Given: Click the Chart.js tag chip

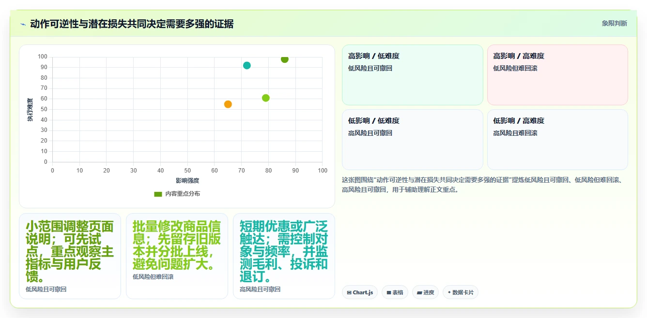Looking at the screenshot, I should tap(360, 292).
